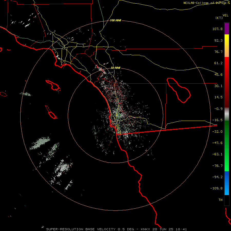Click the 14.5 legend value
This screenshot has width=231, height=231.
[x=218, y=97]
